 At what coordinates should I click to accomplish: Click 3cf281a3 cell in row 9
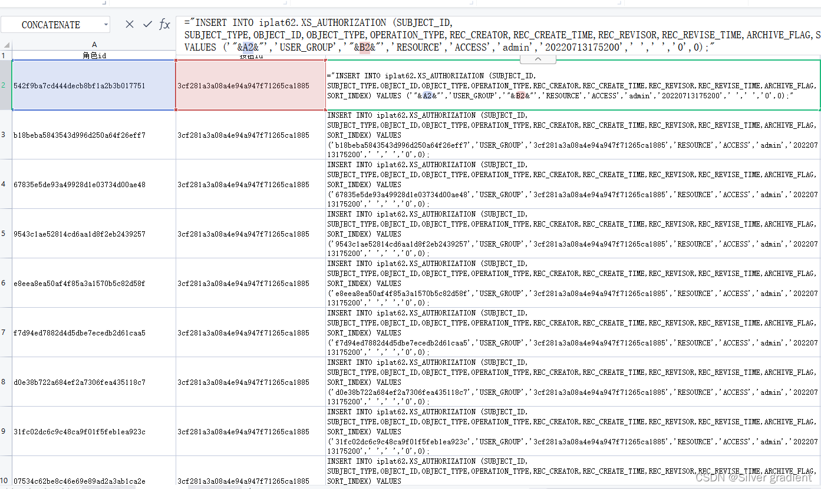click(x=250, y=431)
